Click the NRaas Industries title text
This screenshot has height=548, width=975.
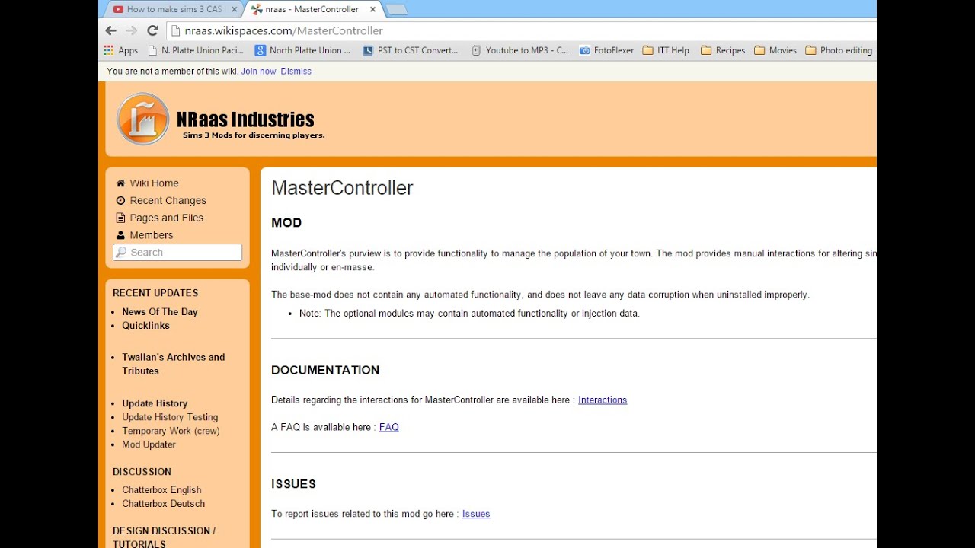click(x=245, y=119)
